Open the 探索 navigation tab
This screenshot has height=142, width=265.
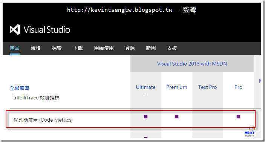(57, 48)
